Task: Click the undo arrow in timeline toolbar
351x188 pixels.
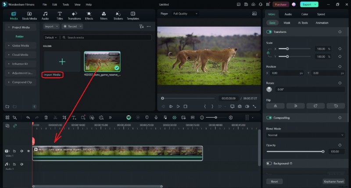Action: (28, 117)
